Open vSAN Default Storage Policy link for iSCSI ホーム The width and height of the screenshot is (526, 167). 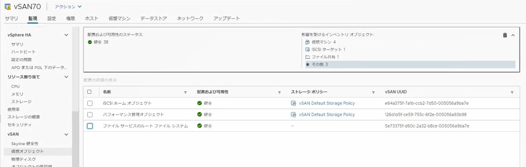[327, 103]
